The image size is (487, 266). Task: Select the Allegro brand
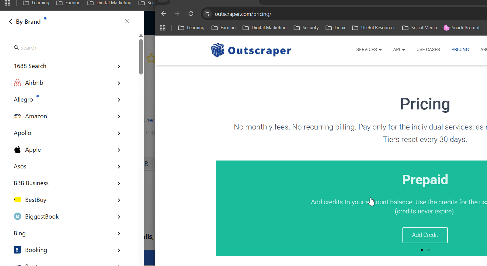[23, 100]
